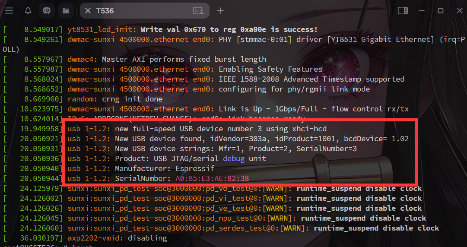The image size is (467, 247).
Task: Minimize the terminal window
Action: [x=423, y=11]
